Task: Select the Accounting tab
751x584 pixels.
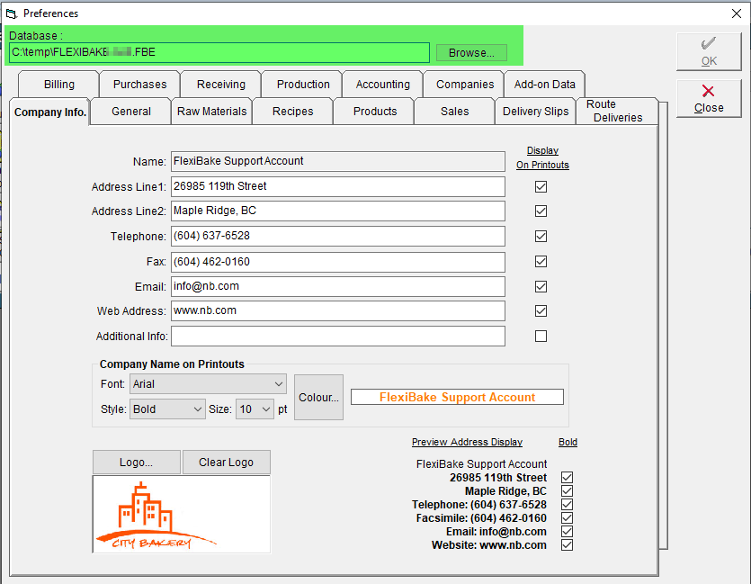Action: click(382, 85)
